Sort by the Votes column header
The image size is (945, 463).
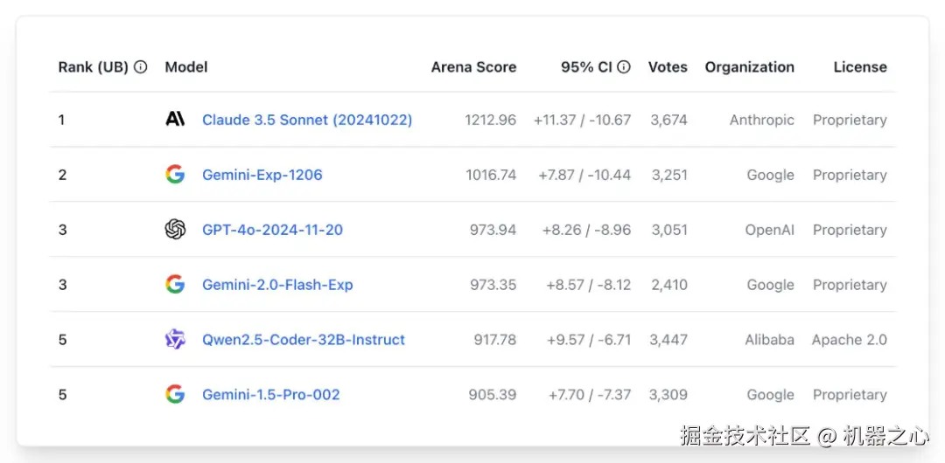(x=668, y=67)
